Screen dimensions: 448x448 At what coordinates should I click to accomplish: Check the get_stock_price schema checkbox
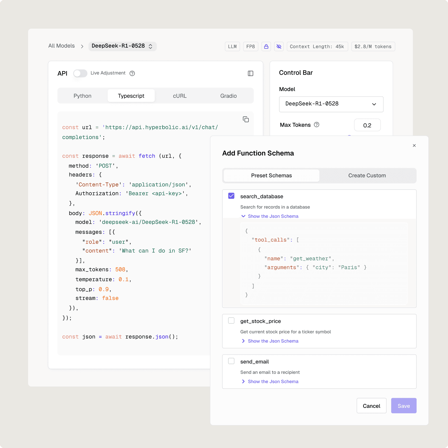click(x=231, y=321)
